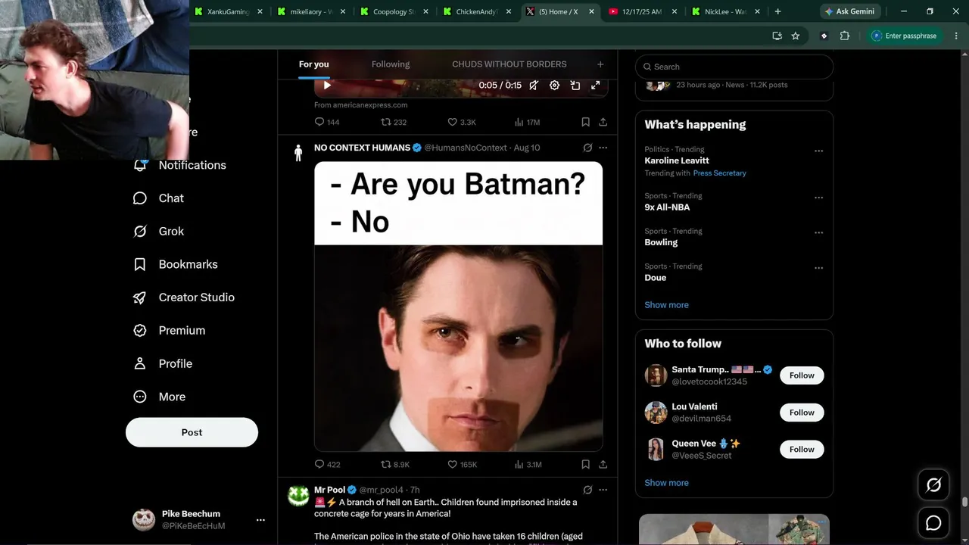The width and height of the screenshot is (969, 545).
Task: Open more options on NO CONTEXT HUMANS post
Action: (x=603, y=148)
